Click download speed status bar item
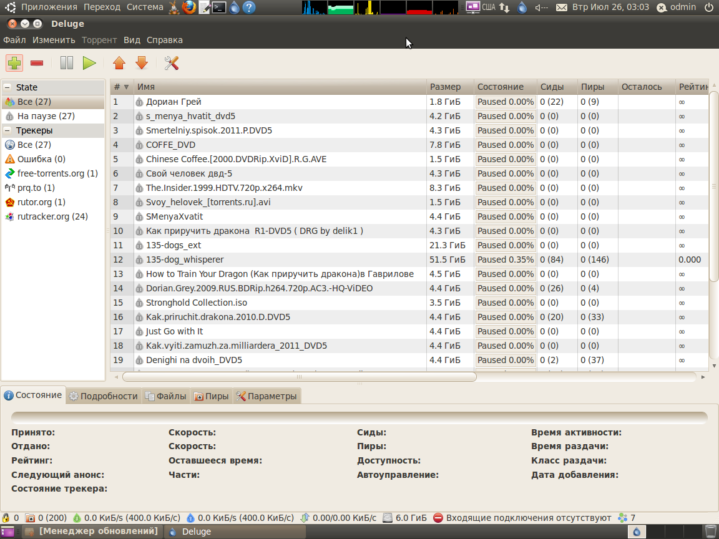Image resolution: width=719 pixels, height=539 pixels. [126, 518]
